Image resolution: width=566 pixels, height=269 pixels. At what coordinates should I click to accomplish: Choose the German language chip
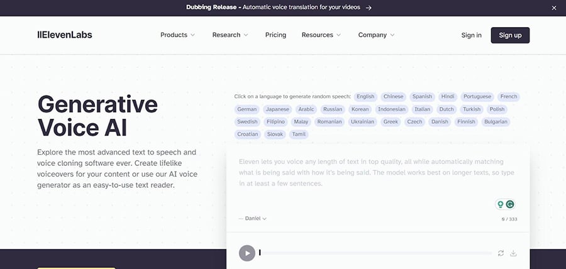(x=247, y=109)
